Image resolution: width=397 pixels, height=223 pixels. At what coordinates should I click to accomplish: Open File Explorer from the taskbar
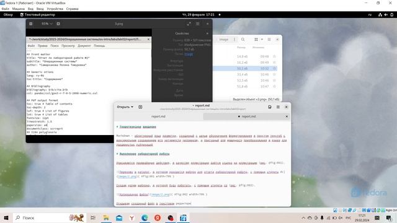pyautogui.click(x=106, y=217)
